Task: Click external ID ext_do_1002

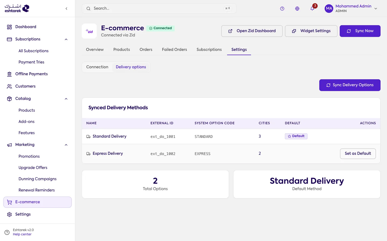Action: click(x=163, y=154)
